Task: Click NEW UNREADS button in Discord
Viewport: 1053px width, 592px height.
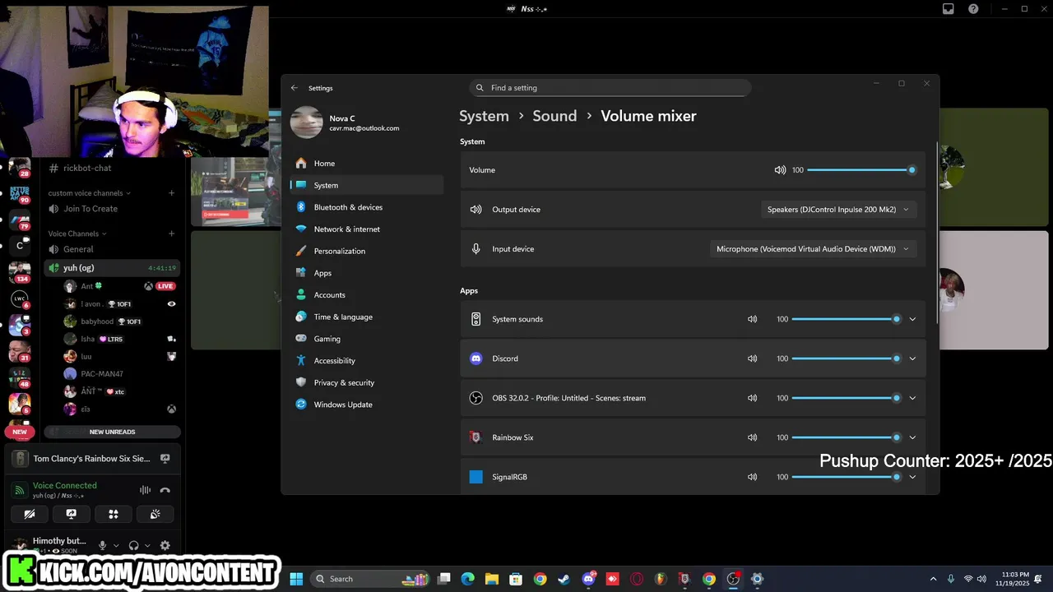Action: (x=112, y=432)
